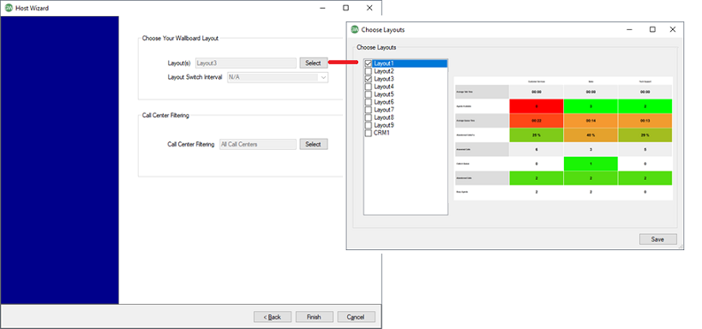The image size is (702, 329).
Task: Tick the Layout5 checkbox
Action: coord(369,94)
